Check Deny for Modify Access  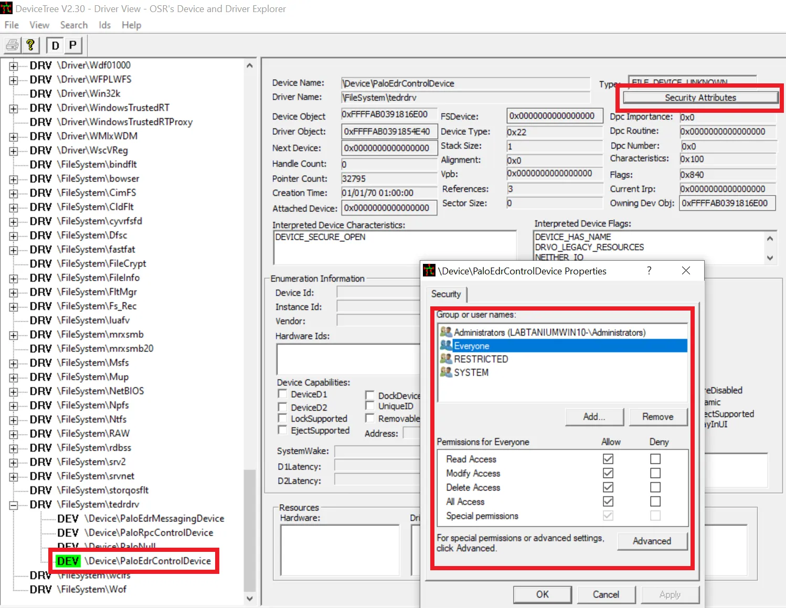[655, 473]
